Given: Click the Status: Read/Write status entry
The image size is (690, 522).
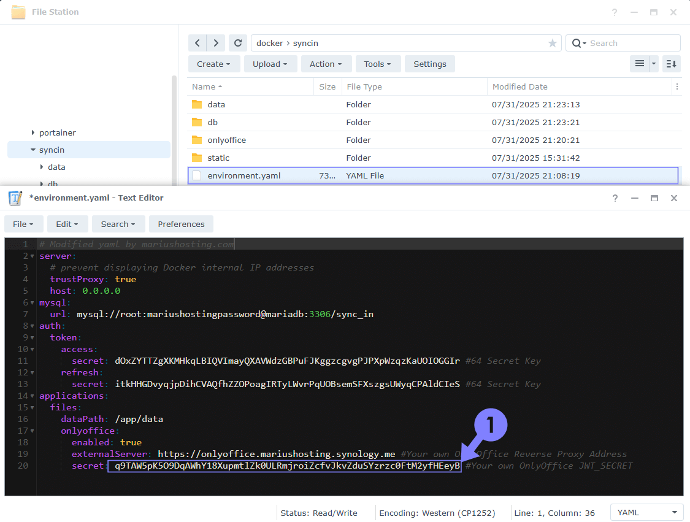Looking at the screenshot, I should coord(318,513).
